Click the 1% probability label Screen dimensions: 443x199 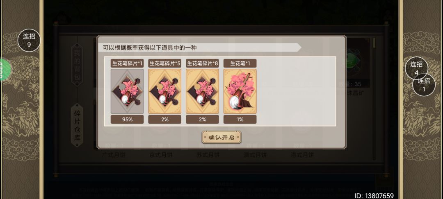(240, 119)
